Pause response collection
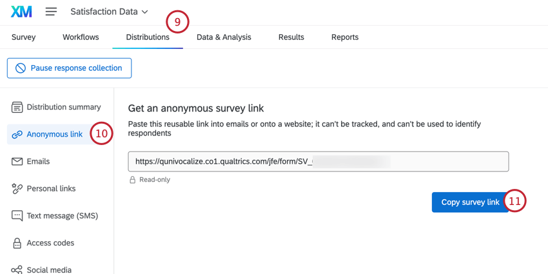 click(69, 68)
